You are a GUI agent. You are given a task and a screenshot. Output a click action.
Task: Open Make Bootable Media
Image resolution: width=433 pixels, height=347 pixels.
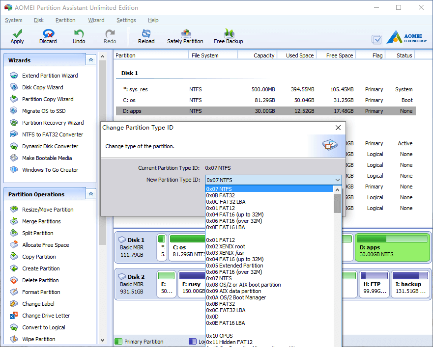[x=47, y=159]
